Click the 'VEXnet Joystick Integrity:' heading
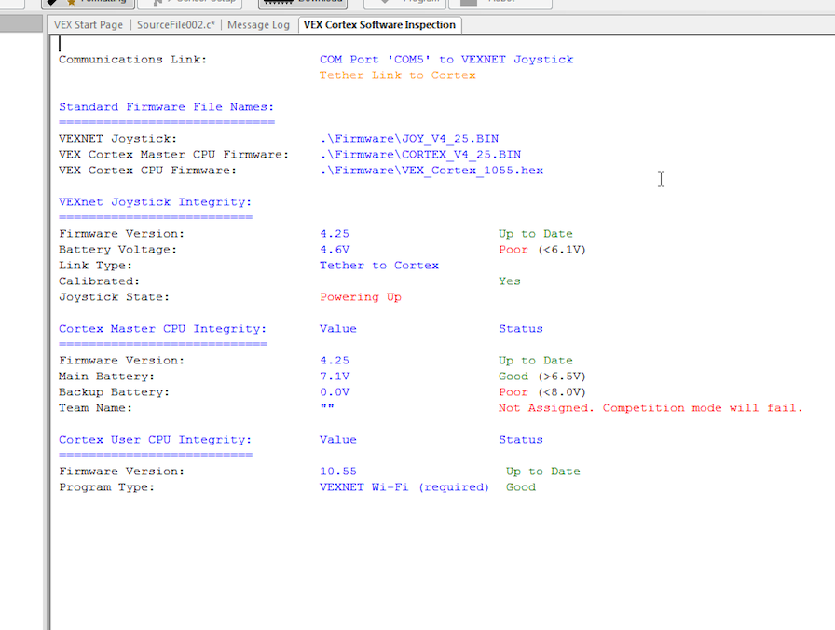This screenshot has height=630, width=835. [155, 202]
